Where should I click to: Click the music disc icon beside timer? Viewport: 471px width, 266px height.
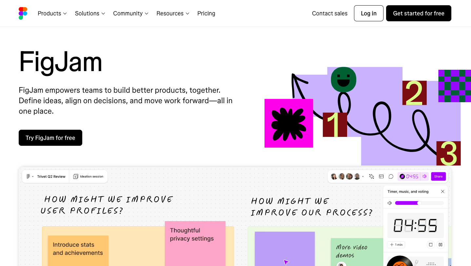pos(402,177)
